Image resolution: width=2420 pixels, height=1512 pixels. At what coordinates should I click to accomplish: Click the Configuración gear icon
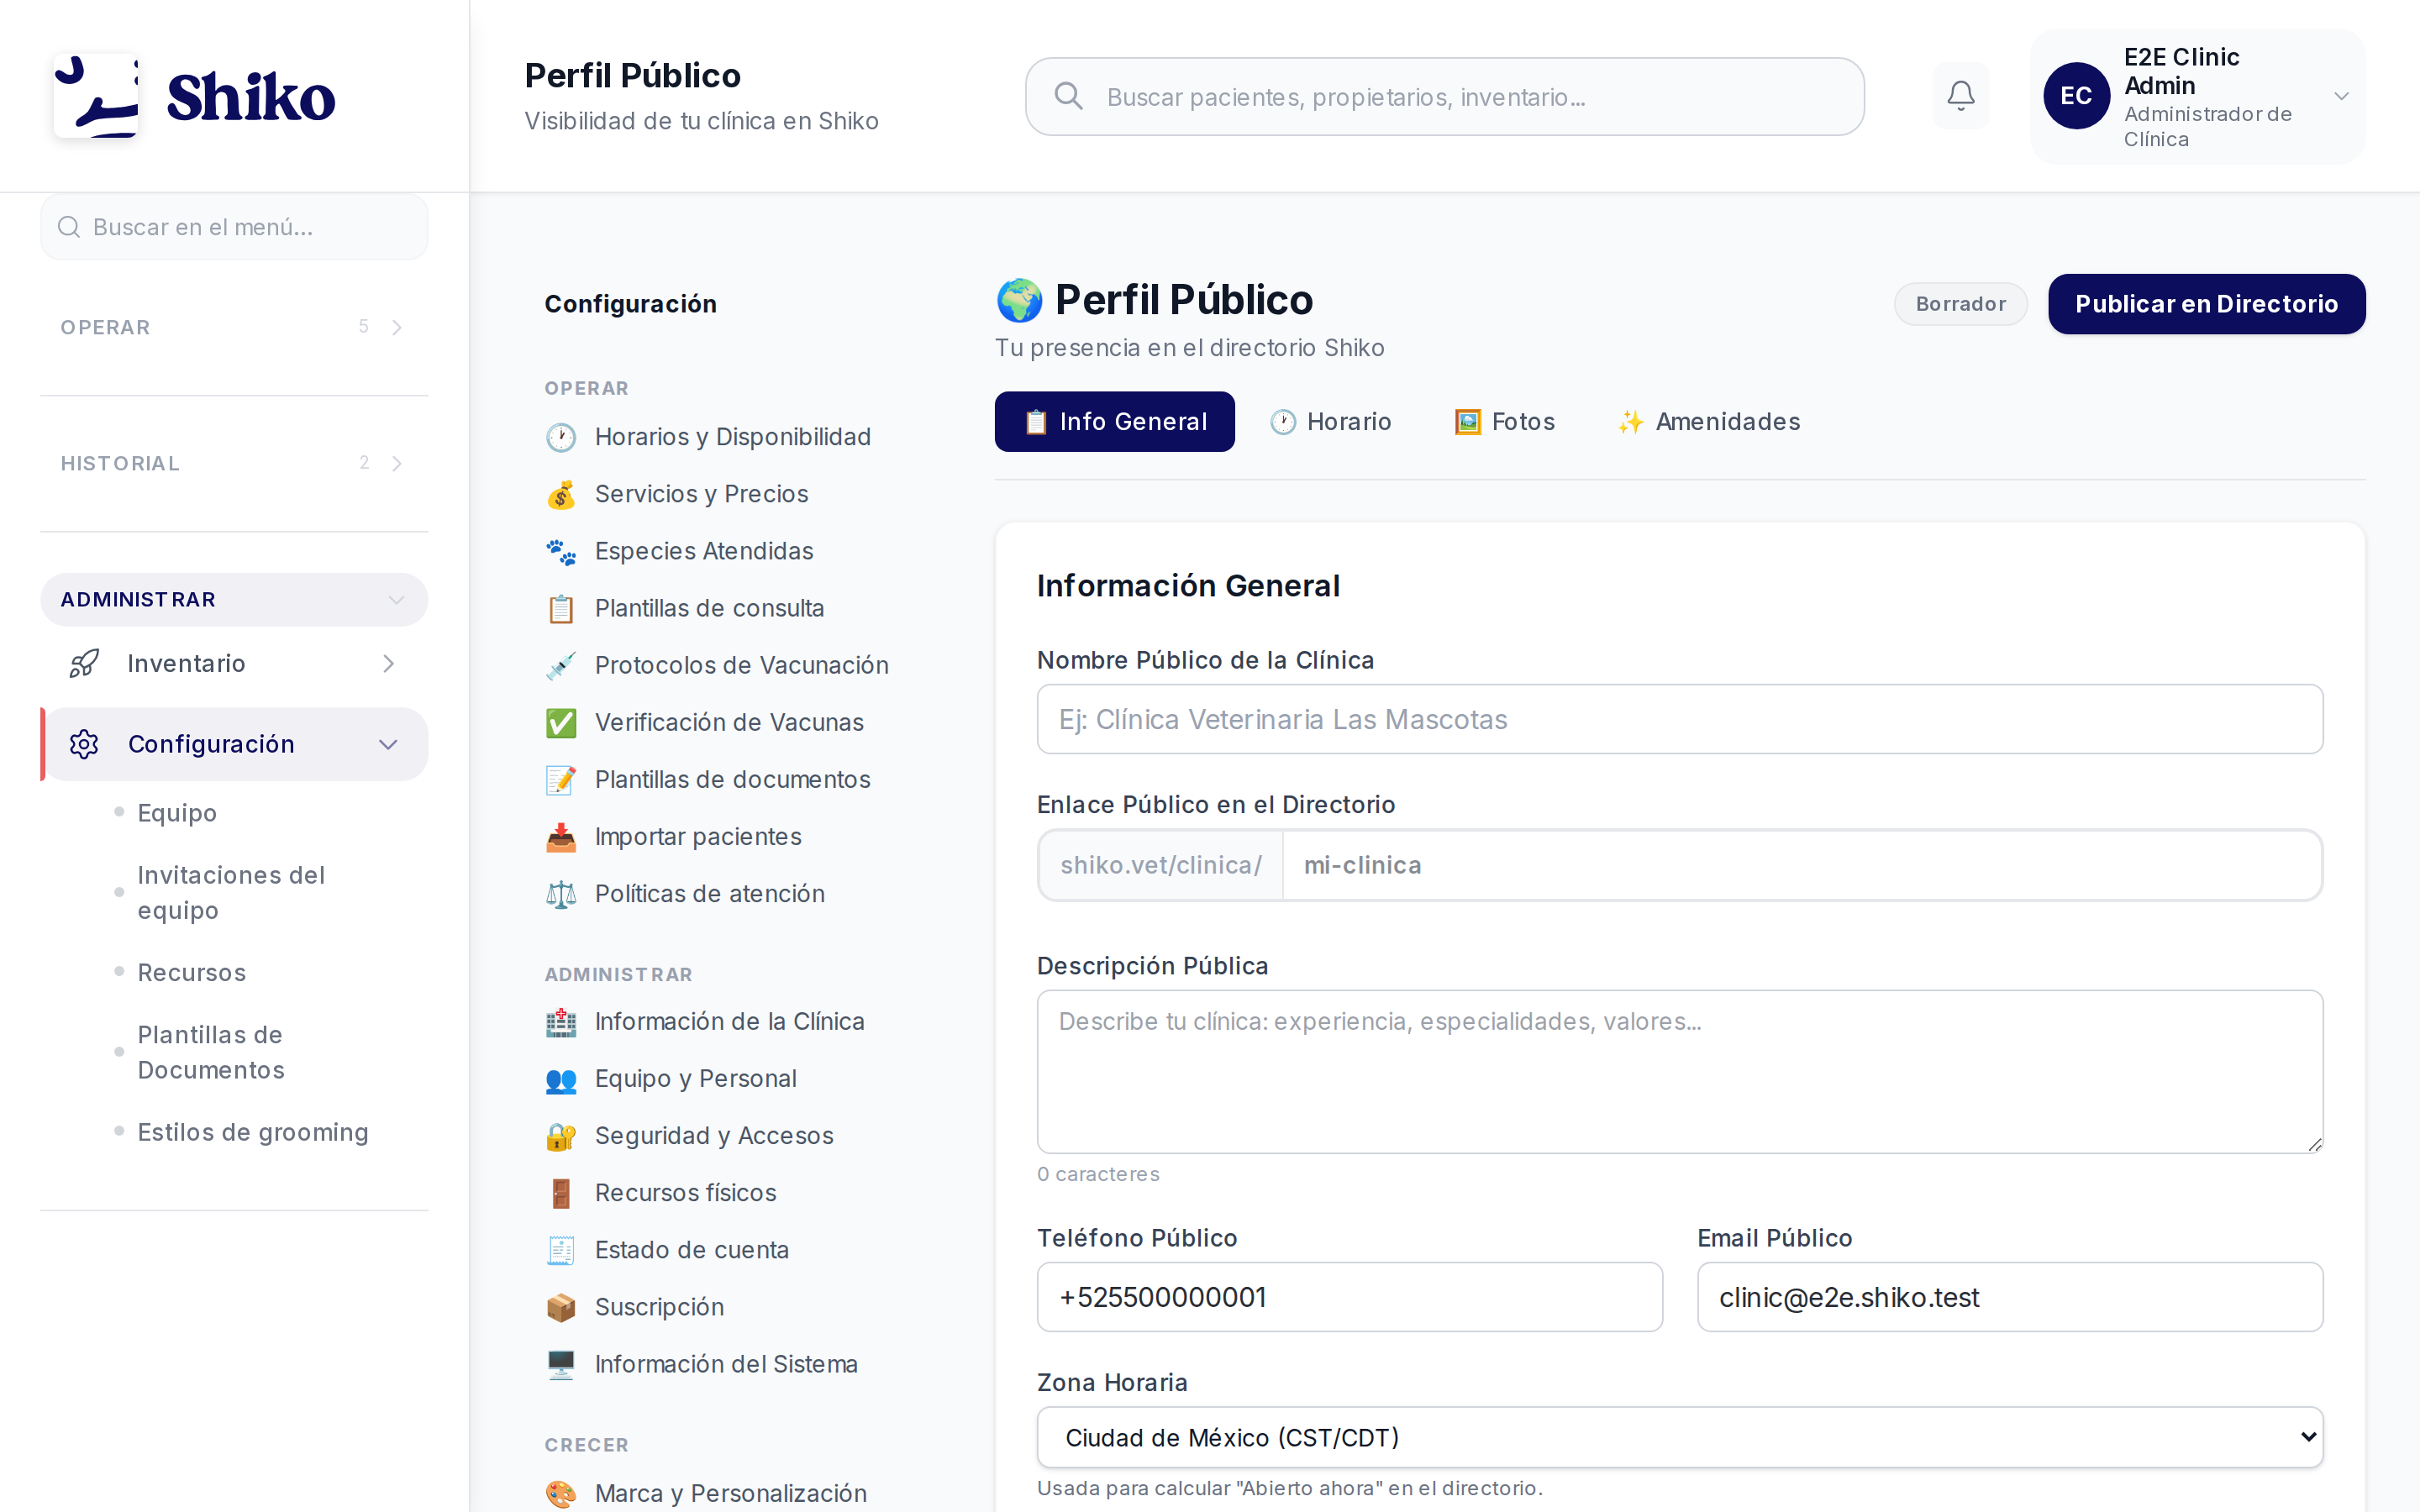click(84, 744)
